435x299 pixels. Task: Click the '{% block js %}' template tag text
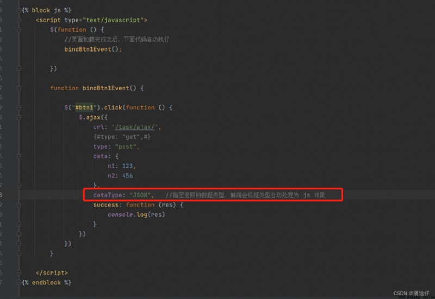pyautogui.click(x=46, y=10)
